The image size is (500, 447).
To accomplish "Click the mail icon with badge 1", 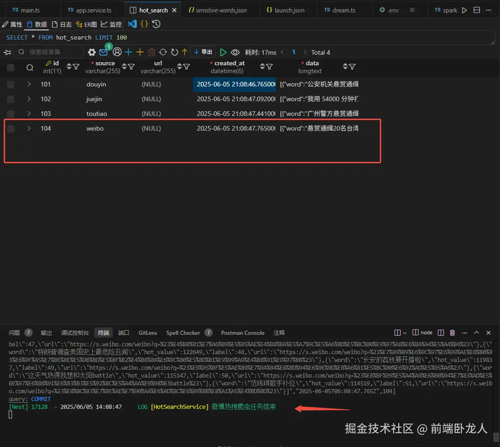I will pos(103,52).
